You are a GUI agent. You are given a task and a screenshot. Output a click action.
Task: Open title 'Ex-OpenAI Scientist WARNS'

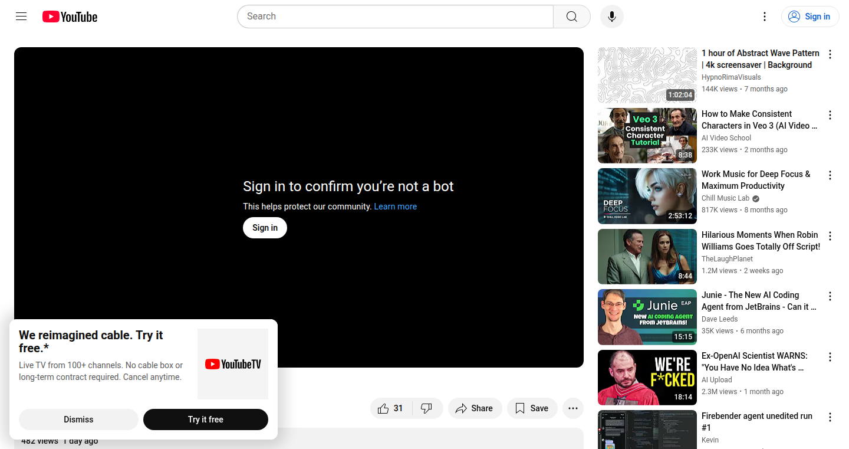pyautogui.click(x=755, y=362)
